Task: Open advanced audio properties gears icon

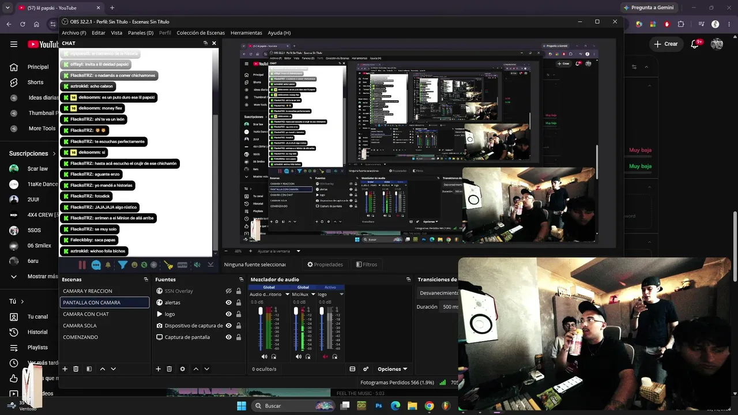Action: [x=366, y=369]
